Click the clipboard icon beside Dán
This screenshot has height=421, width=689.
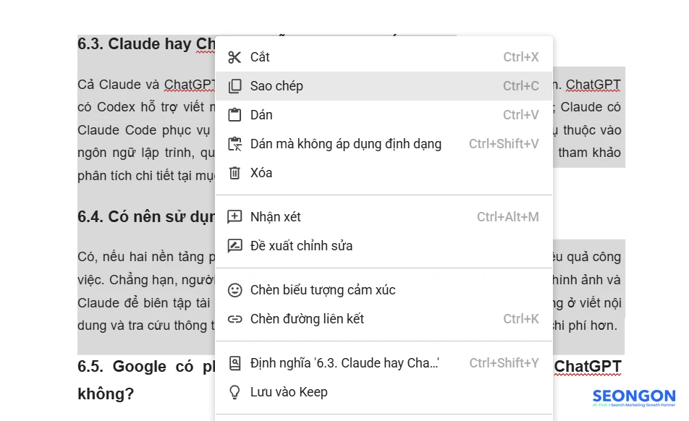(x=234, y=115)
